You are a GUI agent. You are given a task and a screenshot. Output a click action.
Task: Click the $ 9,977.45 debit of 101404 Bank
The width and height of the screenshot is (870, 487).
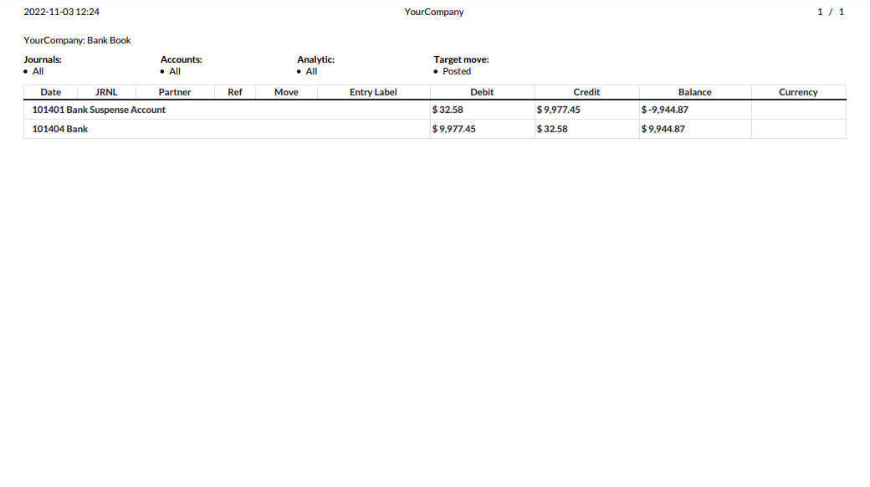[x=454, y=129]
